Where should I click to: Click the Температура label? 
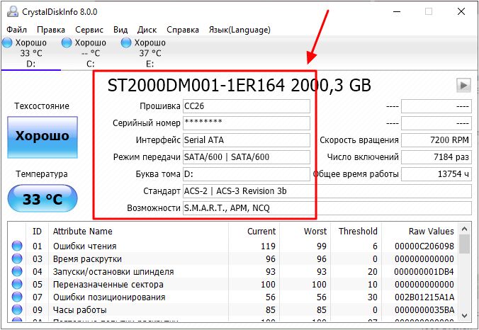42,174
